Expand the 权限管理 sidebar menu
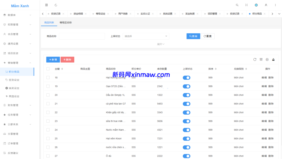Screen dimensions: 282x159 (x=17, y=25)
